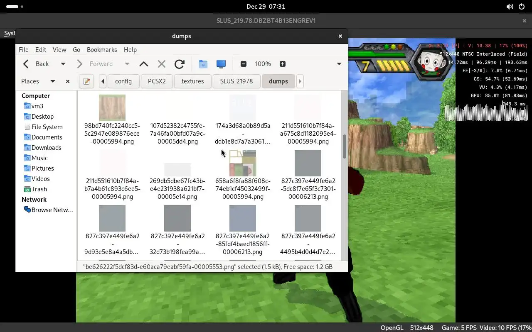
Task: Open the Places sidebar selector dropdown
Action: pos(53,81)
